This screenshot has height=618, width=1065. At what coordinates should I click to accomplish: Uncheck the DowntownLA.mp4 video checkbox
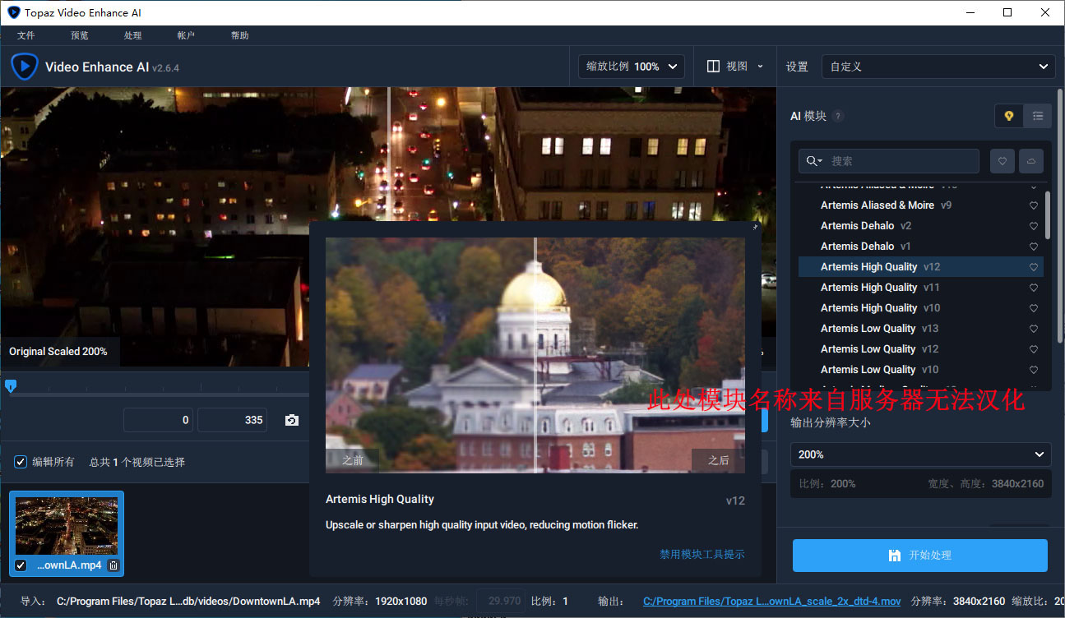click(21, 565)
